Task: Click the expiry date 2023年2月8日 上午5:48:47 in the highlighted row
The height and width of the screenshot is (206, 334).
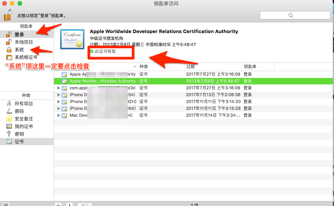Action: [213, 81]
